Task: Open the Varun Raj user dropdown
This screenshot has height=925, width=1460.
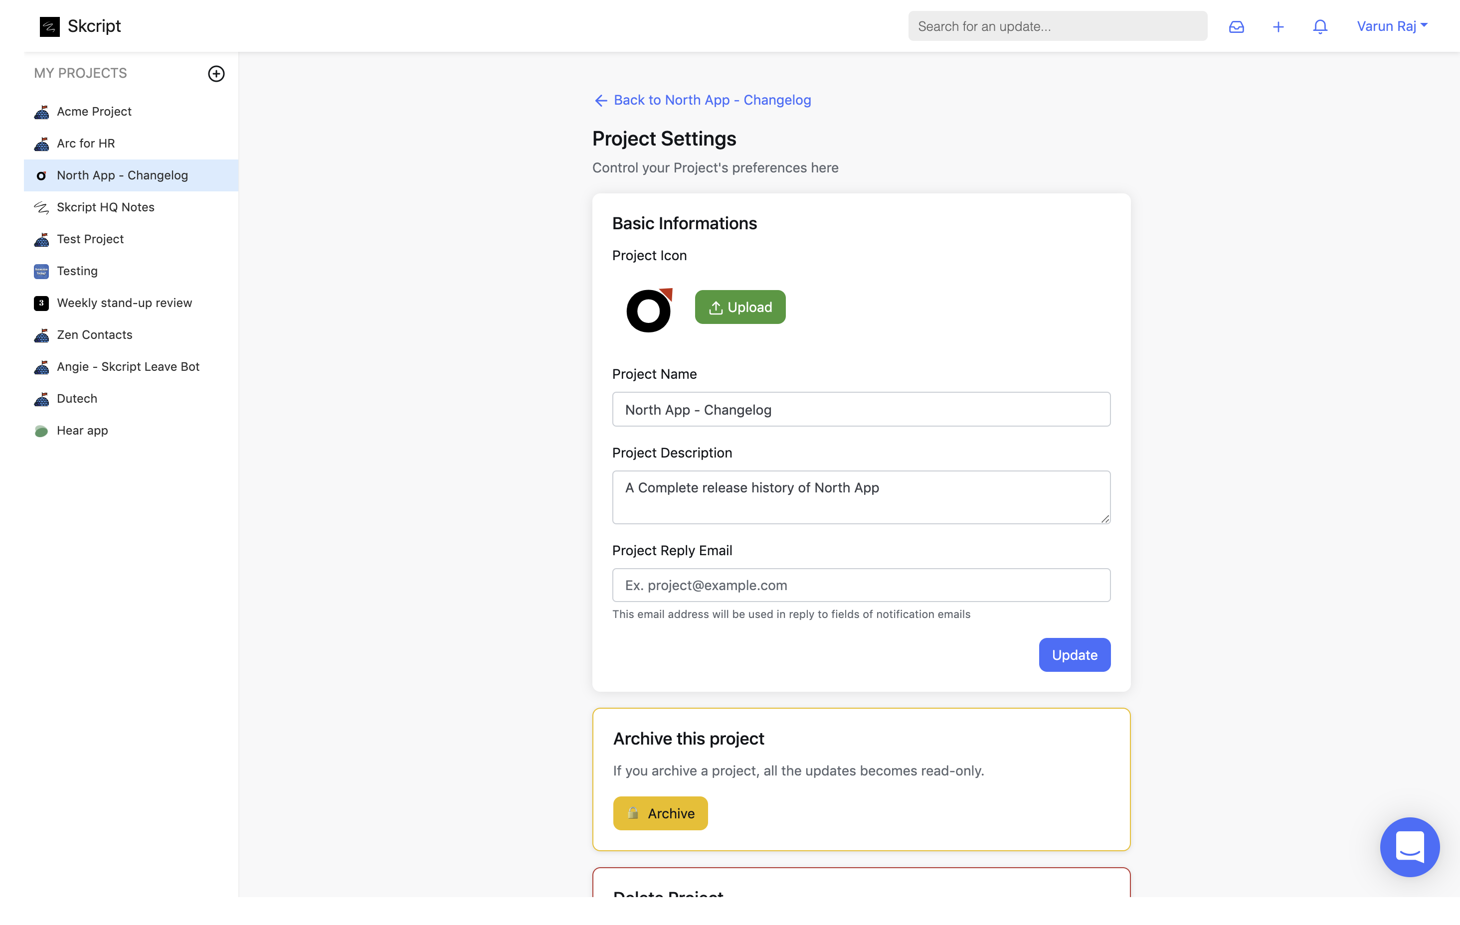Action: [x=1392, y=26]
